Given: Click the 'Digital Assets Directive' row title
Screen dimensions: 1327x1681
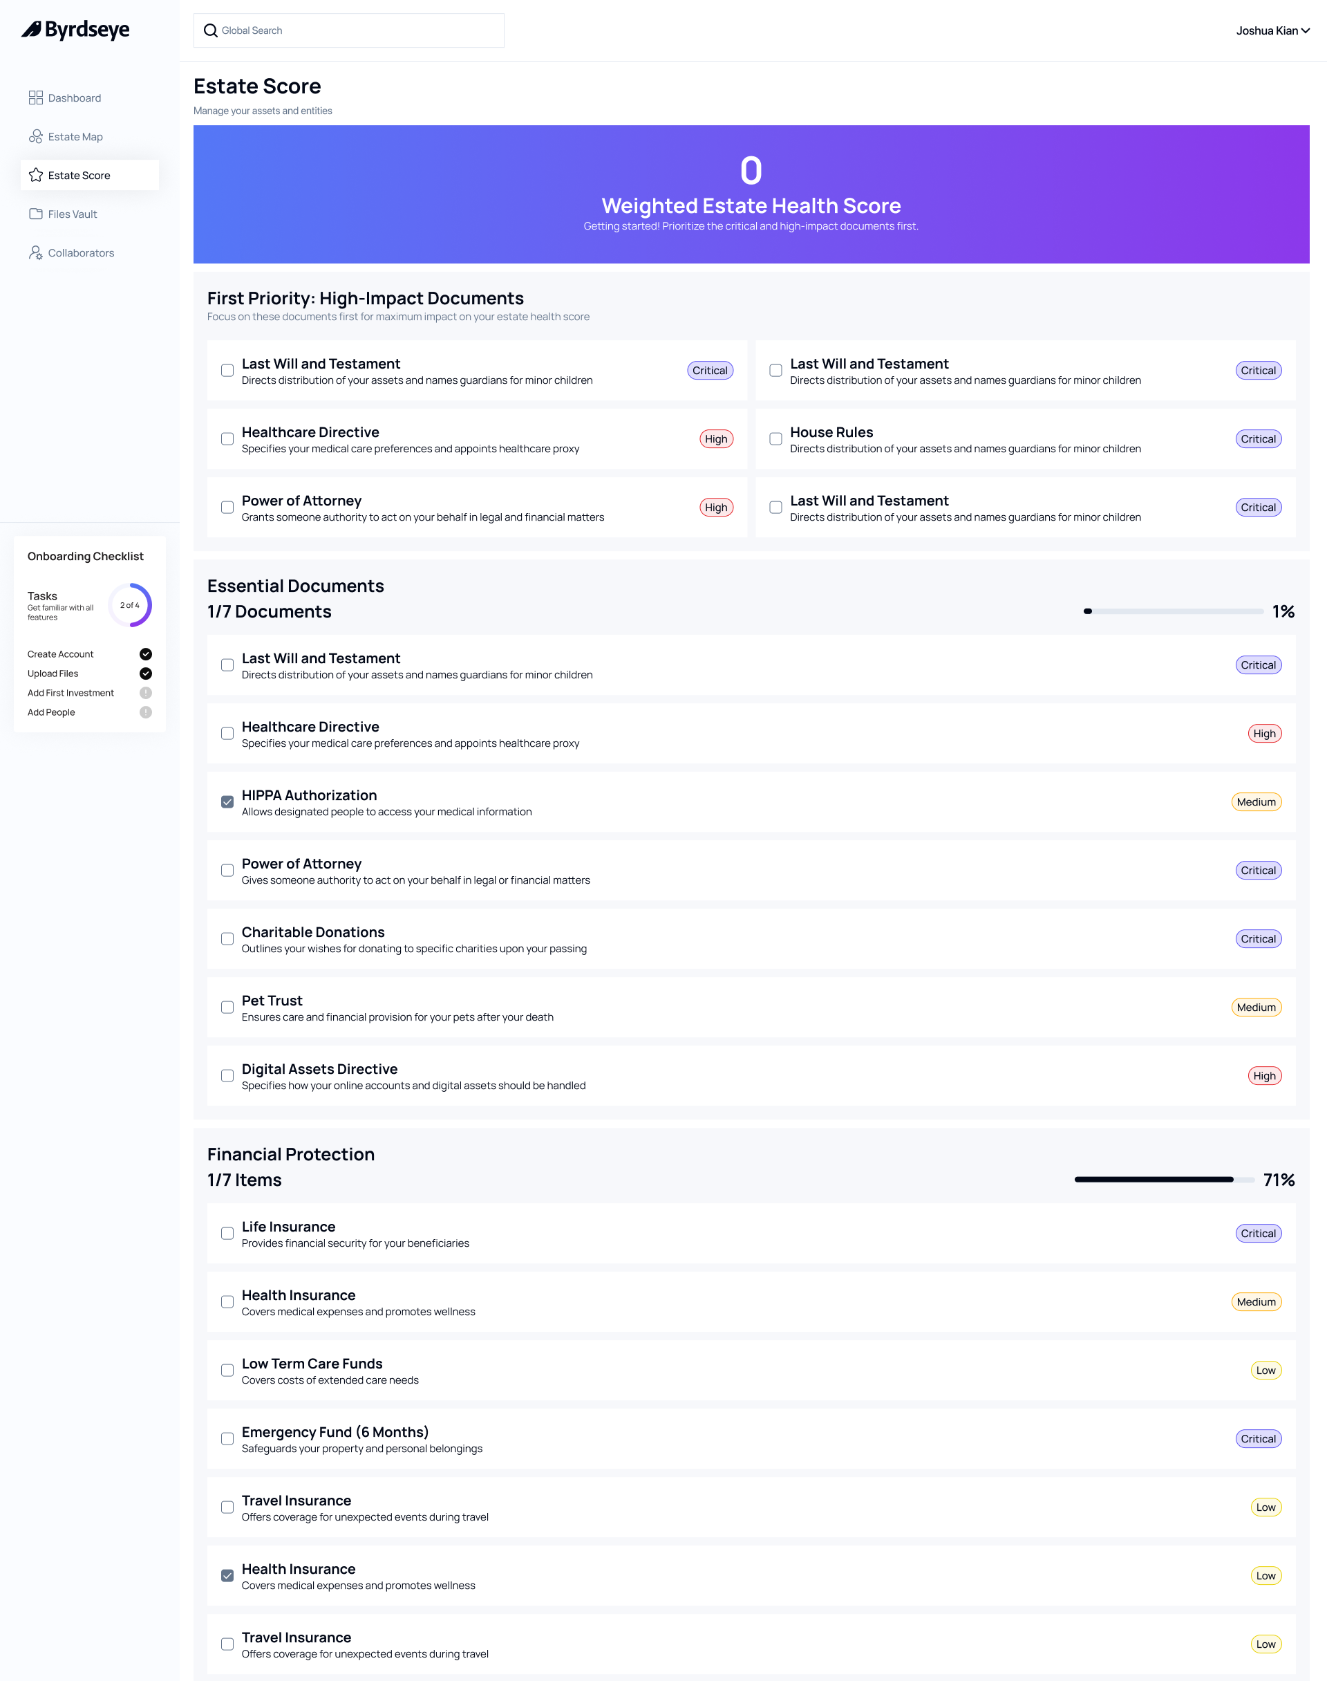Looking at the screenshot, I should pos(319,1068).
